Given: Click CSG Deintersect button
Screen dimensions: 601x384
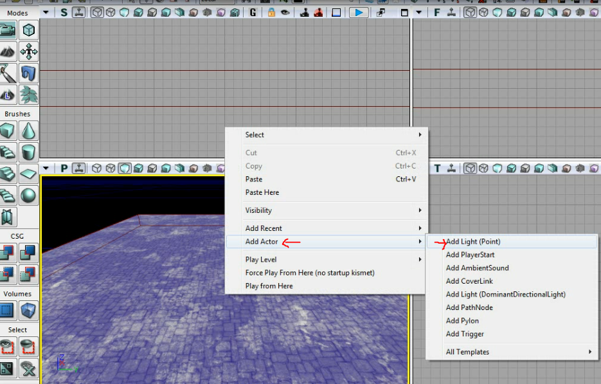Looking at the screenshot, I should coord(29,275).
